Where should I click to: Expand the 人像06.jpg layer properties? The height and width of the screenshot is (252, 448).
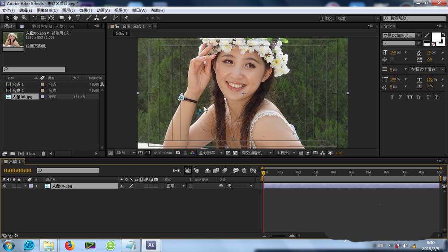coord(26,186)
